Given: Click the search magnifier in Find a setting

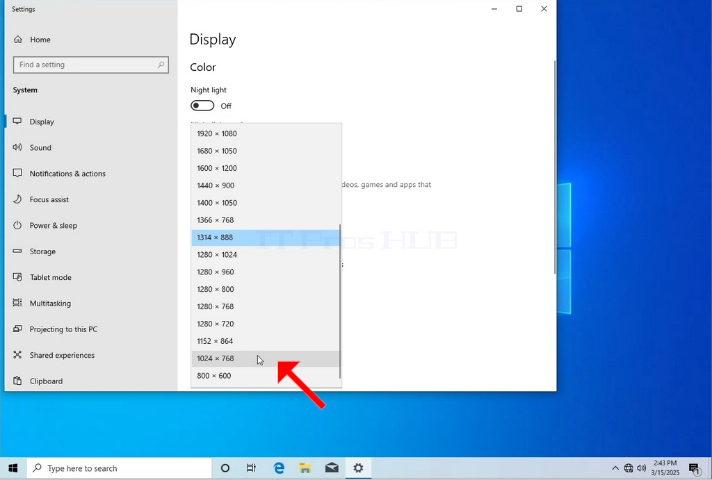Looking at the screenshot, I should pos(161,65).
